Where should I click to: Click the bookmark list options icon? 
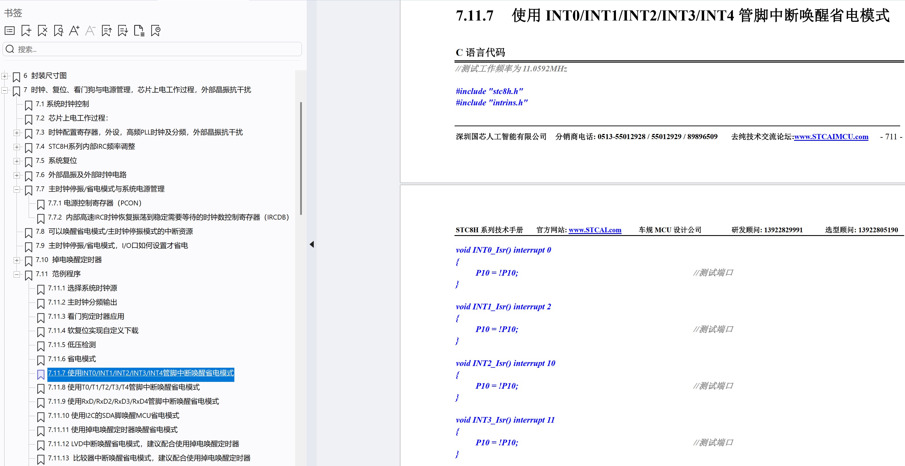[x=9, y=31]
